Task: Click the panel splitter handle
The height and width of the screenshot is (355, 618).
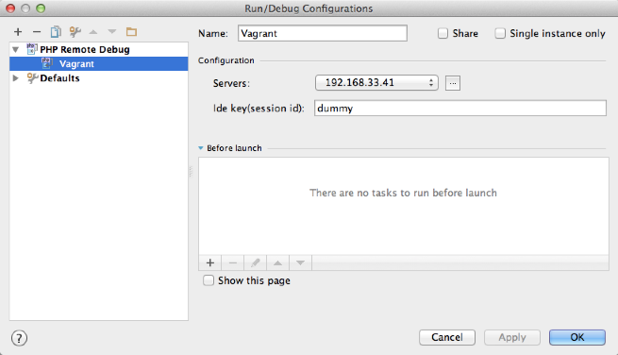Action: pos(191,171)
